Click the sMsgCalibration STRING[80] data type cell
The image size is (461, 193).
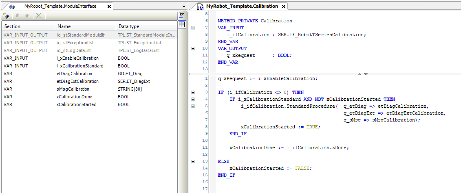(130, 89)
